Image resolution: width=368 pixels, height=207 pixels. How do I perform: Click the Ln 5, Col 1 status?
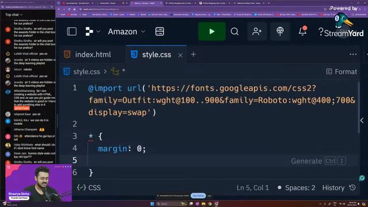(252, 187)
